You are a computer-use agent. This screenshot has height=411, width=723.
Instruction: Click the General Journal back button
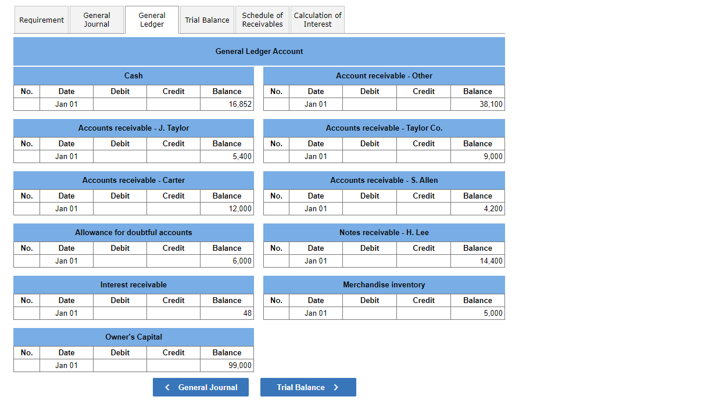click(201, 387)
